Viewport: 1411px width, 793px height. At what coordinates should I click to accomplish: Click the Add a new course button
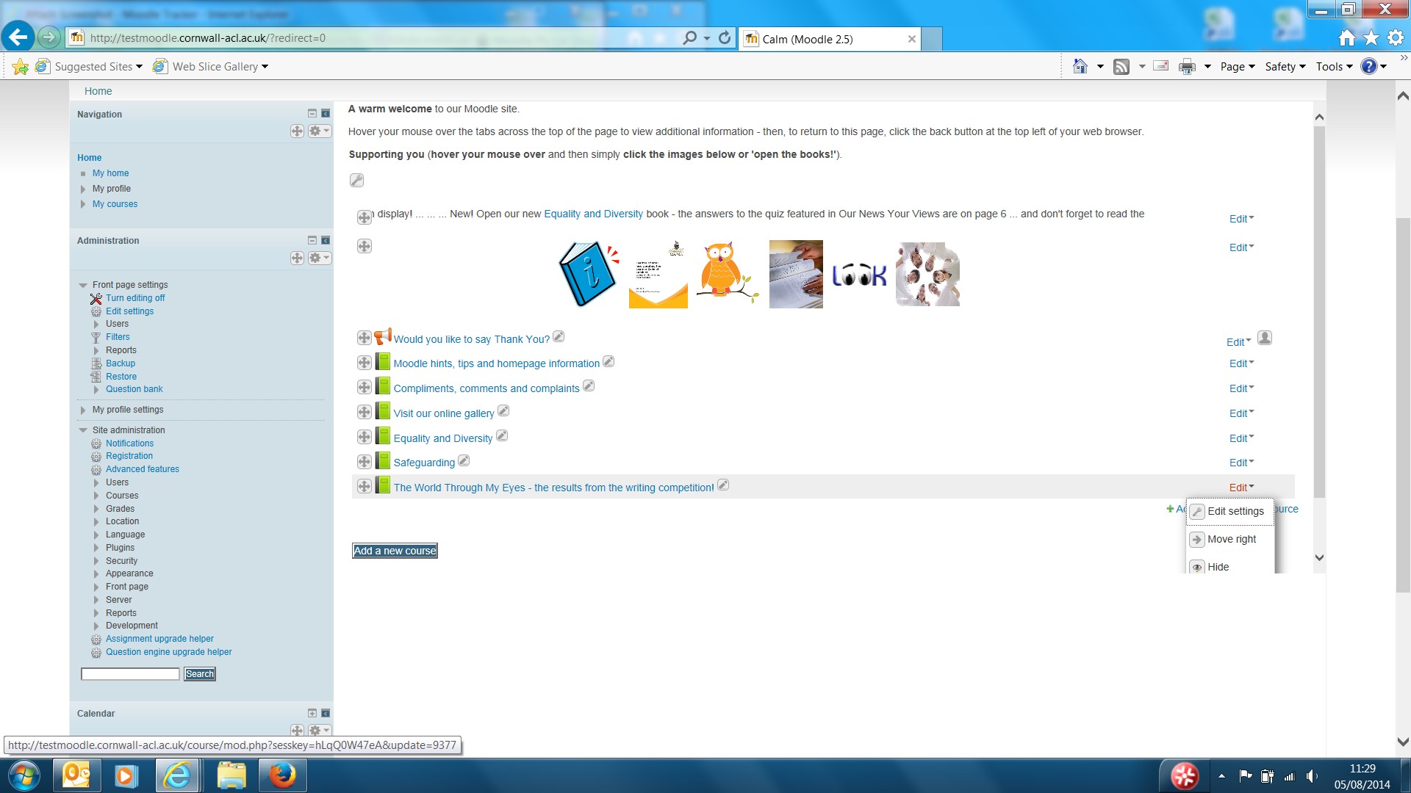pyautogui.click(x=395, y=551)
